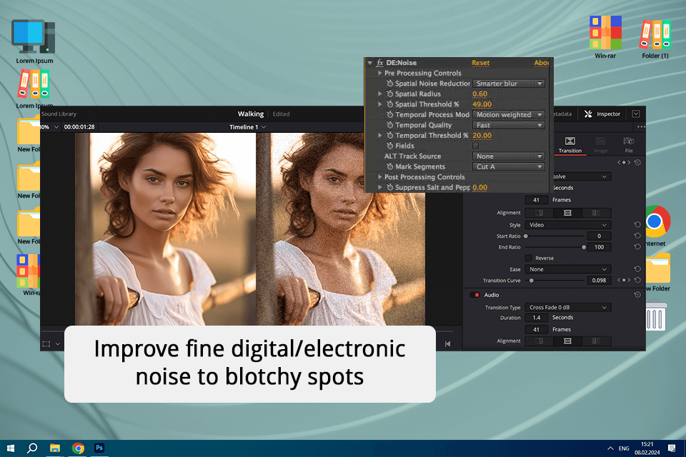
Task: Switch to the Image tab
Action: click(x=600, y=145)
